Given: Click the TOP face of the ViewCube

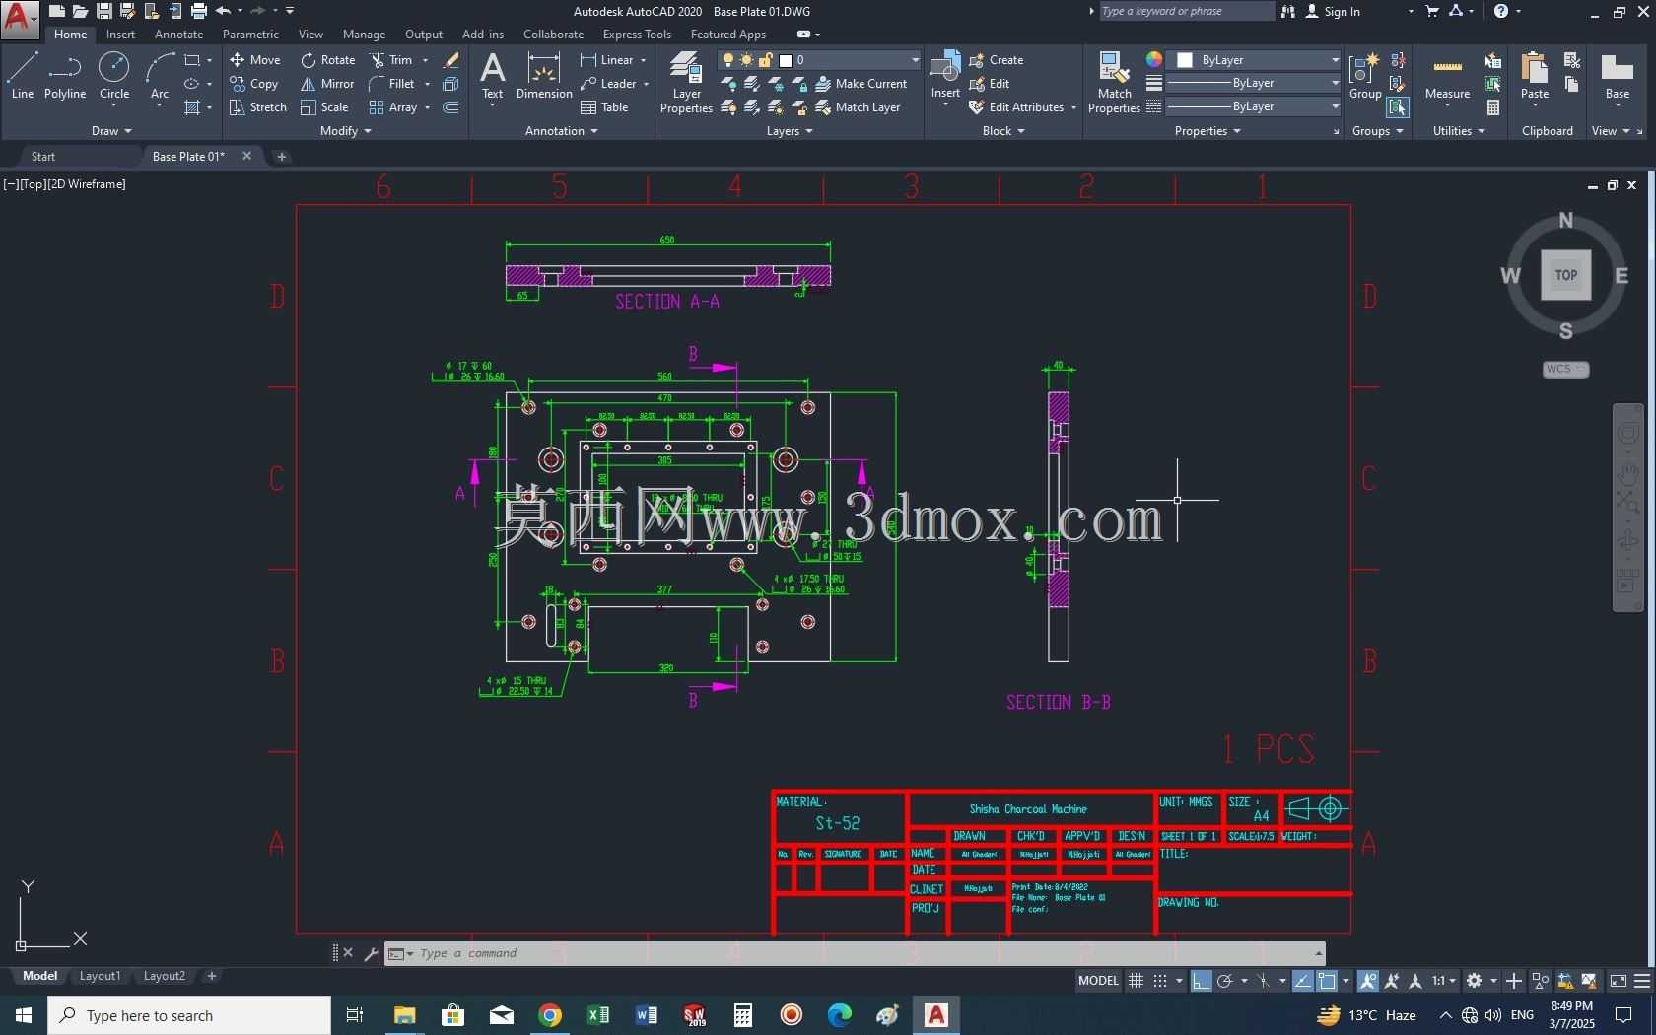Looking at the screenshot, I should point(1565,275).
